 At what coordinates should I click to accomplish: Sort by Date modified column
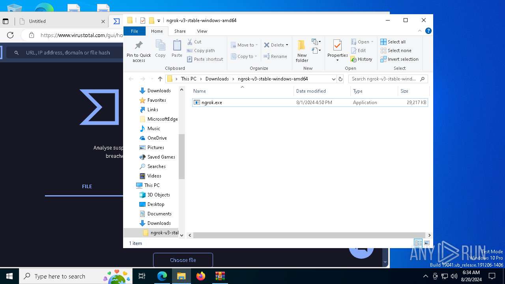(x=322, y=91)
